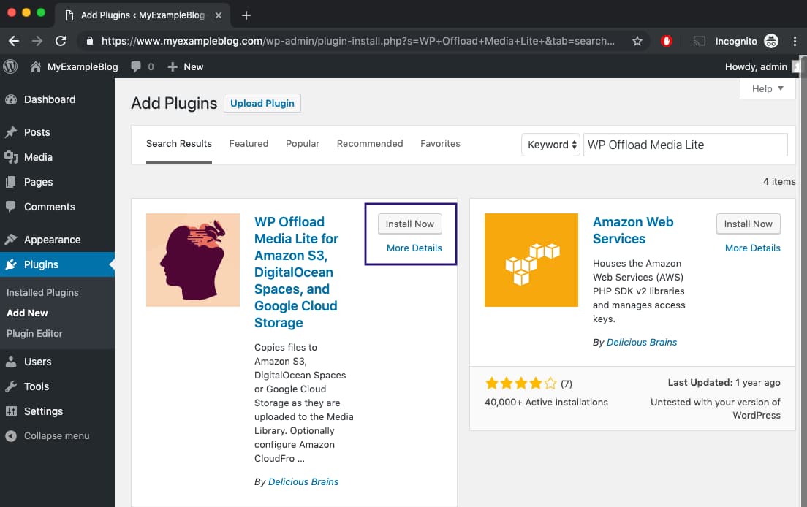Open Add New submenu item

(x=27, y=313)
